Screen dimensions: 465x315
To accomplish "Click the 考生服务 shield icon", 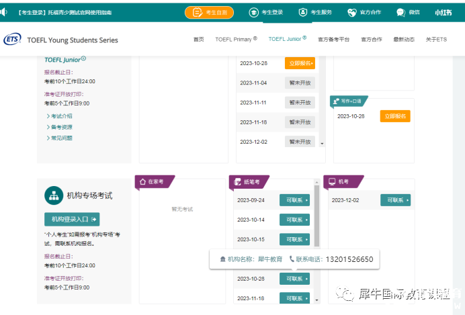I will [x=303, y=12].
